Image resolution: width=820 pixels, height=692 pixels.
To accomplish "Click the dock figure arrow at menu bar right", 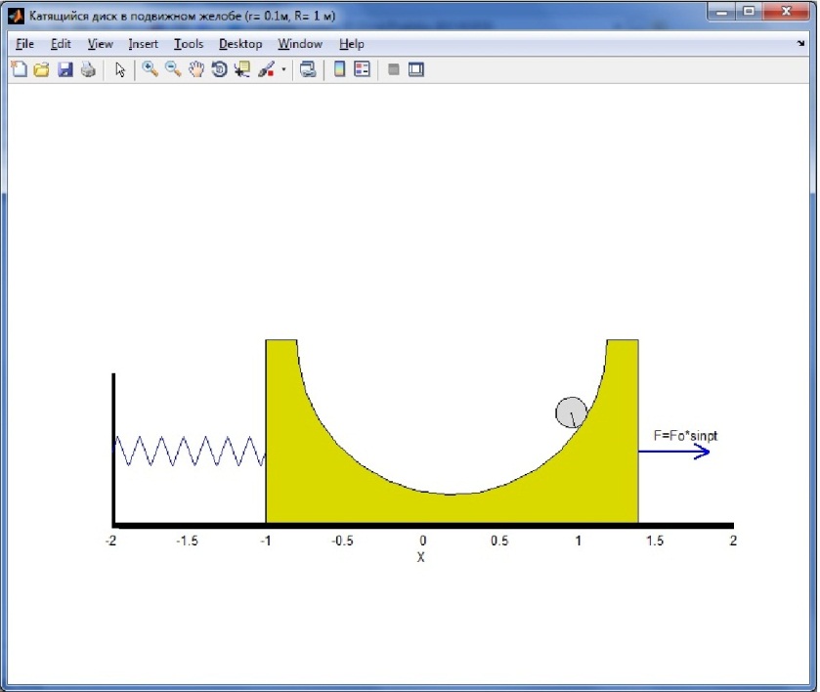I will (800, 43).
